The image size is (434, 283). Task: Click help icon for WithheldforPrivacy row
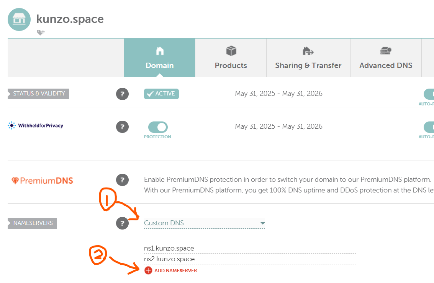(x=122, y=127)
